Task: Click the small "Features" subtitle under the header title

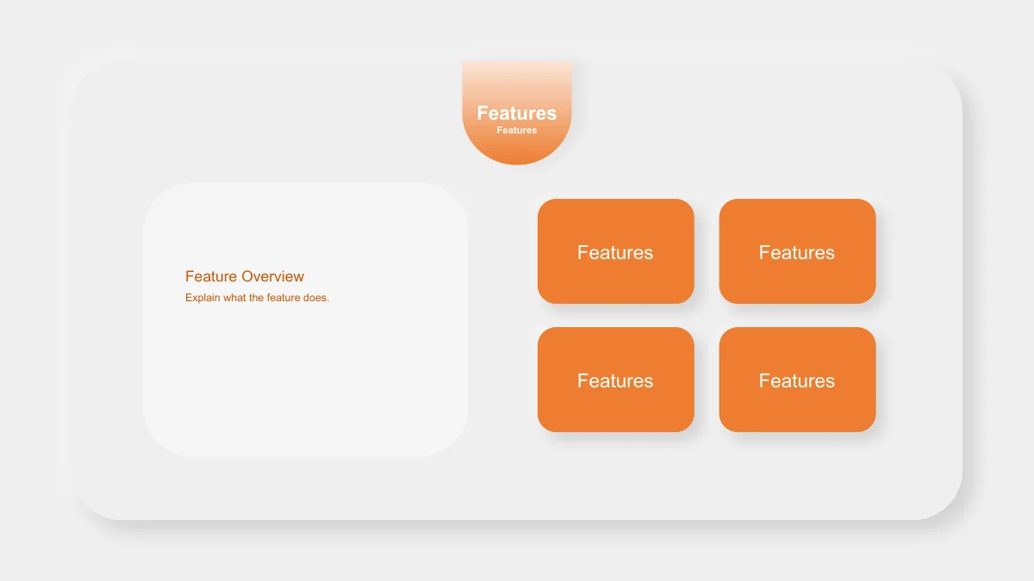Action: 517,131
